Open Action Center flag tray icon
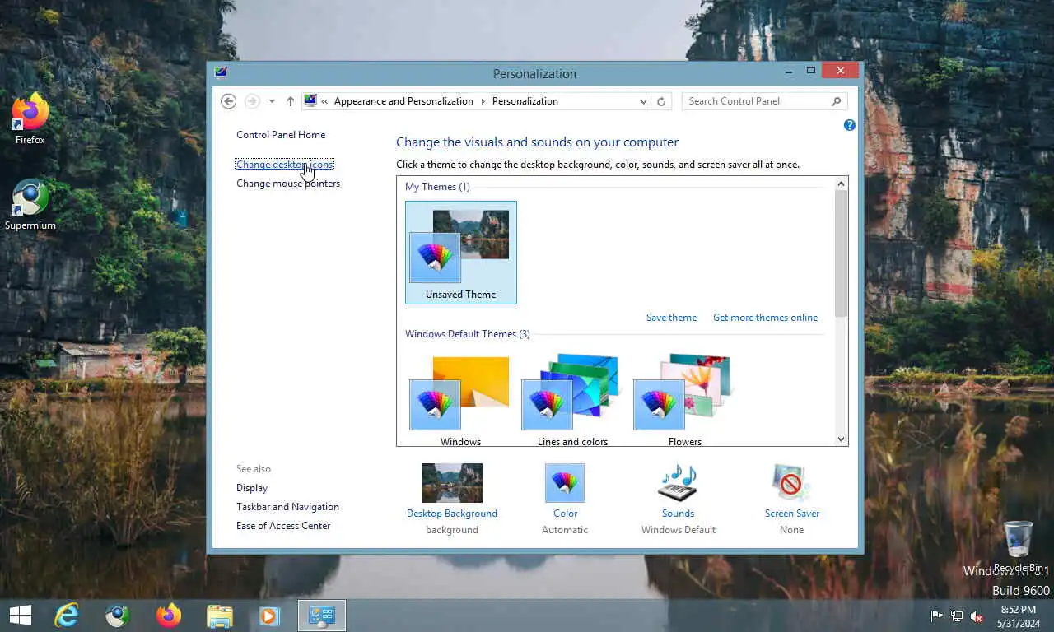This screenshot has height=632, width=1054. pyautogui.click(x=937, y=616)
